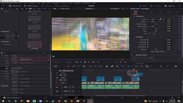Open the Timeline 1 name dropdown
The height and width of the screenshot is (103, 183).
(x=91, y=9)
